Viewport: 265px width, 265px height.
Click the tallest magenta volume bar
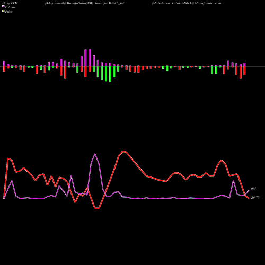click(x=90, y=57)
